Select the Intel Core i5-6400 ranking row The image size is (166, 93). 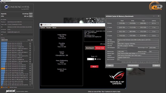click(x=16, y=58)
